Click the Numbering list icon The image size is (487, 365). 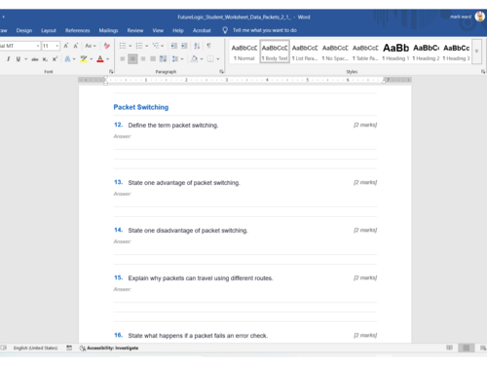(x=139, y=46)
